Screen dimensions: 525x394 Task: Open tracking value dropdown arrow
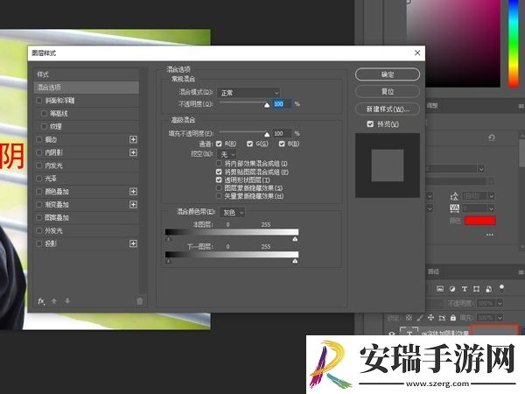[491, 208]
